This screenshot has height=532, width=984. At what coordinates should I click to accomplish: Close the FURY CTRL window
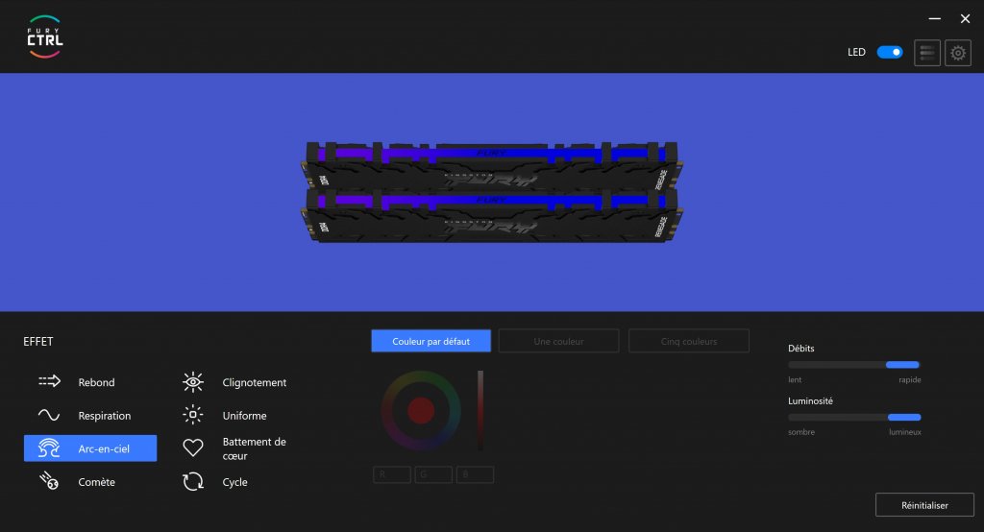[x=965, y=19]
